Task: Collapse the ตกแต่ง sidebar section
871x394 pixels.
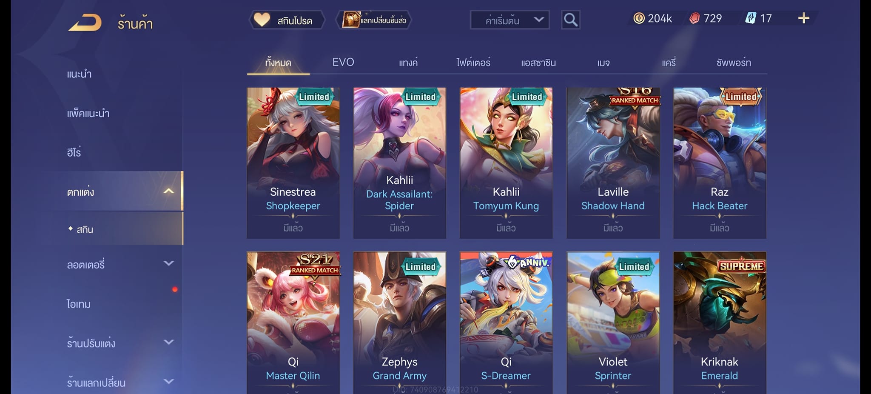Action: click(x=168, y=191)
